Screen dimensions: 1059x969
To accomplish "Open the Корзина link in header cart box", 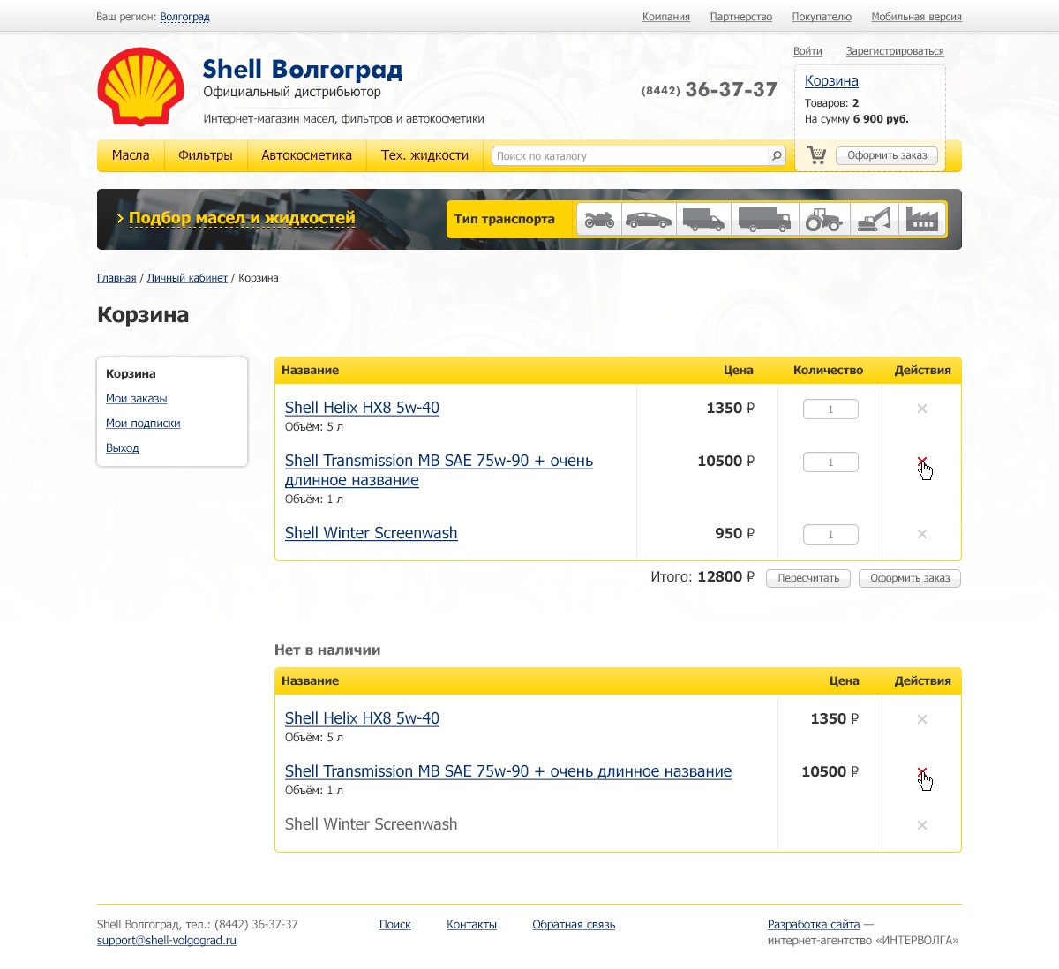I will tap(831, 81).
